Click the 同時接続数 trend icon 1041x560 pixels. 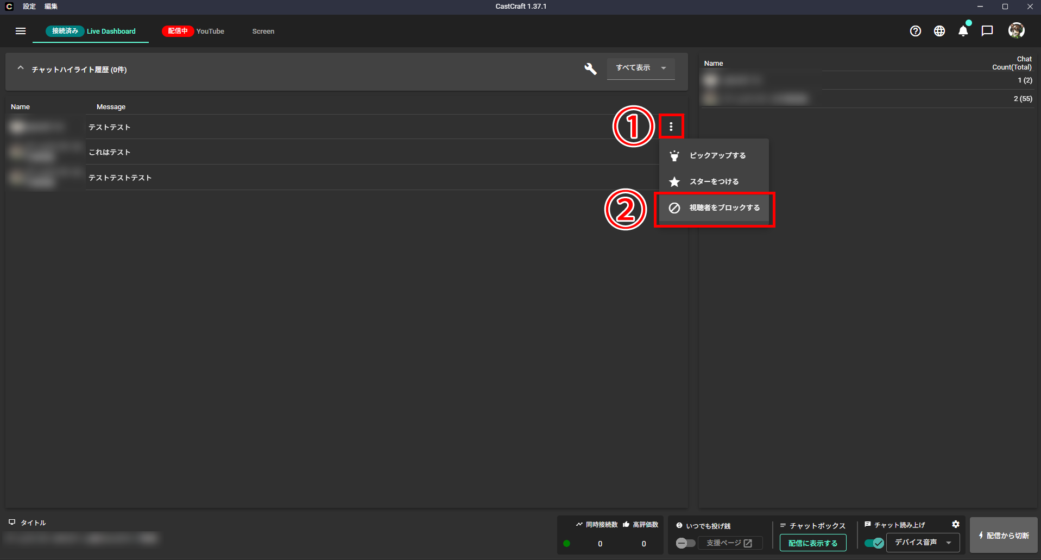click(x=579, y=524)
